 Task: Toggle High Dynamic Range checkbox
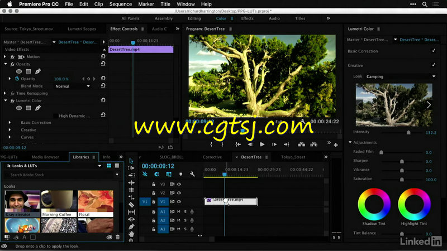click(55, 116)
